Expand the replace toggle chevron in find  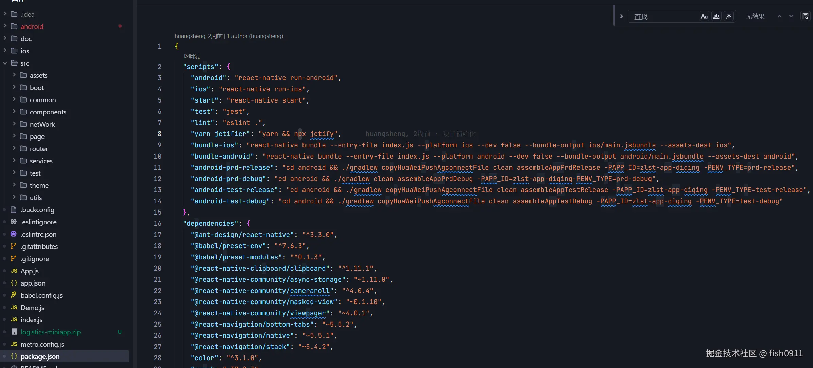point(621,16)
